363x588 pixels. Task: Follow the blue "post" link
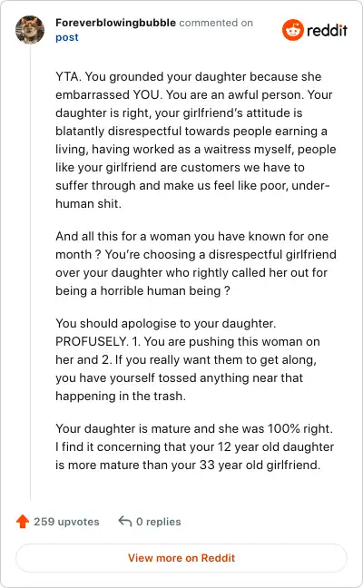(x=67, y=37)
